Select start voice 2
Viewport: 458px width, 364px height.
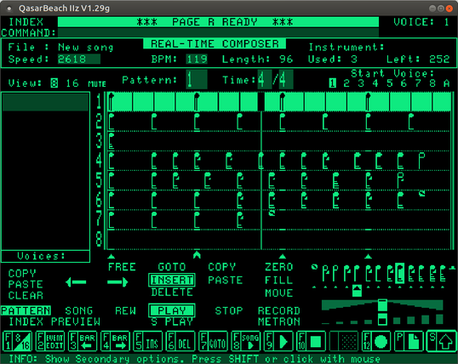pos(346,83)
